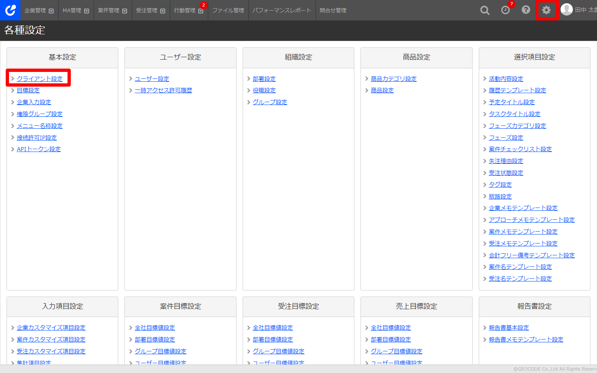
Task: Open 部署目標値設定 under 案件目標設定
Action: (155, 339)
